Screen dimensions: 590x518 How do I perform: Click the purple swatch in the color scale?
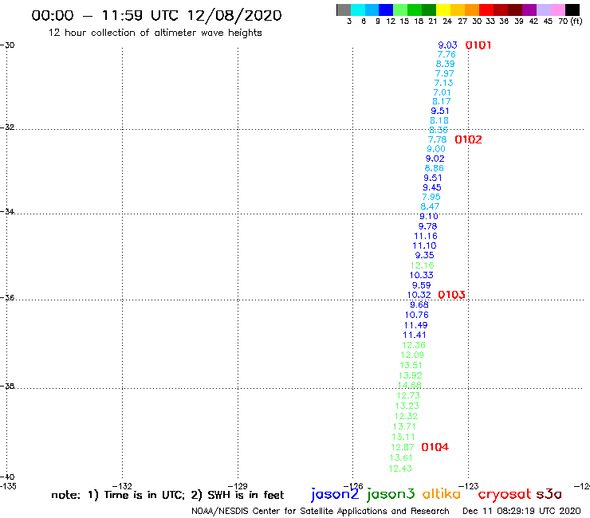[529, 10]
